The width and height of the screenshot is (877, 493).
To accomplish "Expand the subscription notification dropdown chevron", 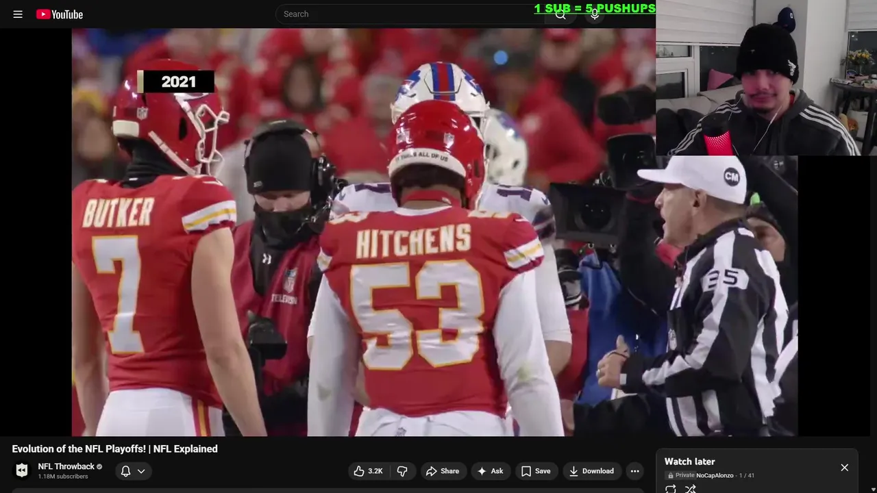I will tap(141, 471).
